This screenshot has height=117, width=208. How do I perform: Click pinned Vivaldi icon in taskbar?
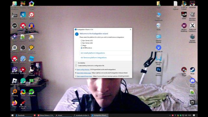pyautogui.click(x=35, y=115)
